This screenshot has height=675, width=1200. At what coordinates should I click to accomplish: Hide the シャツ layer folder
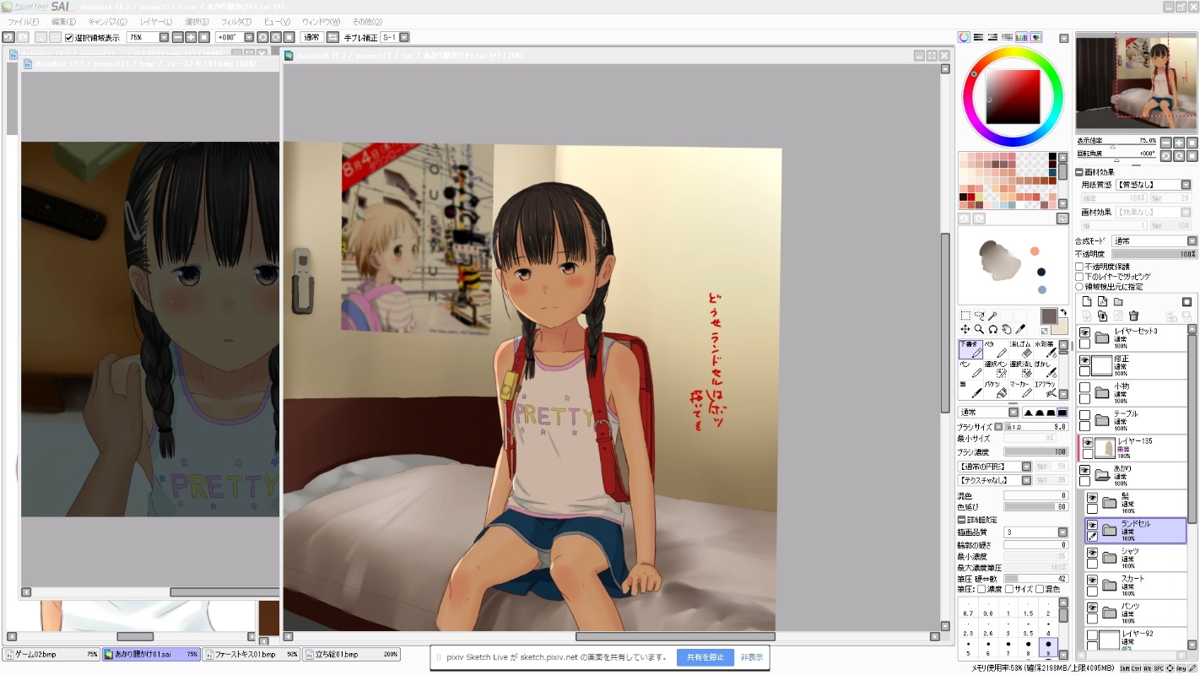pos(1092,553)
